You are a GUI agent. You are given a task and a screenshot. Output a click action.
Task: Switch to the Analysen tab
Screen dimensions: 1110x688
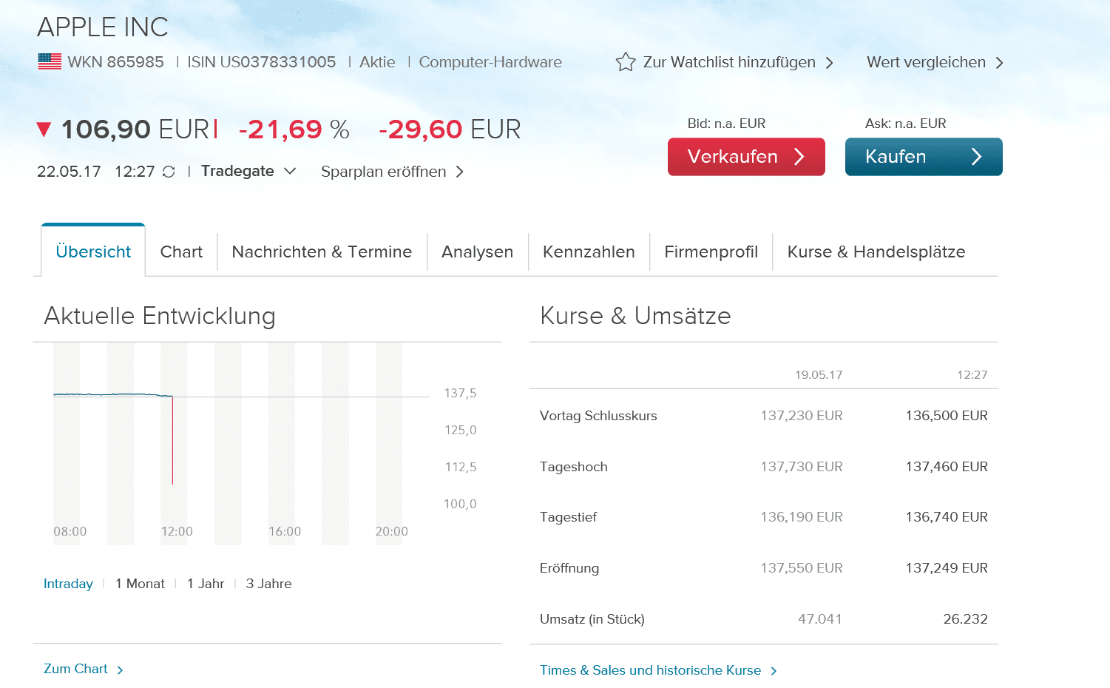pos(477,252)
